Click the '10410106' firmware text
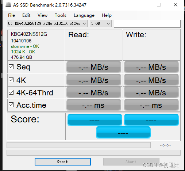This screenshot has height=171, width=185. click(x=21, y=41)
